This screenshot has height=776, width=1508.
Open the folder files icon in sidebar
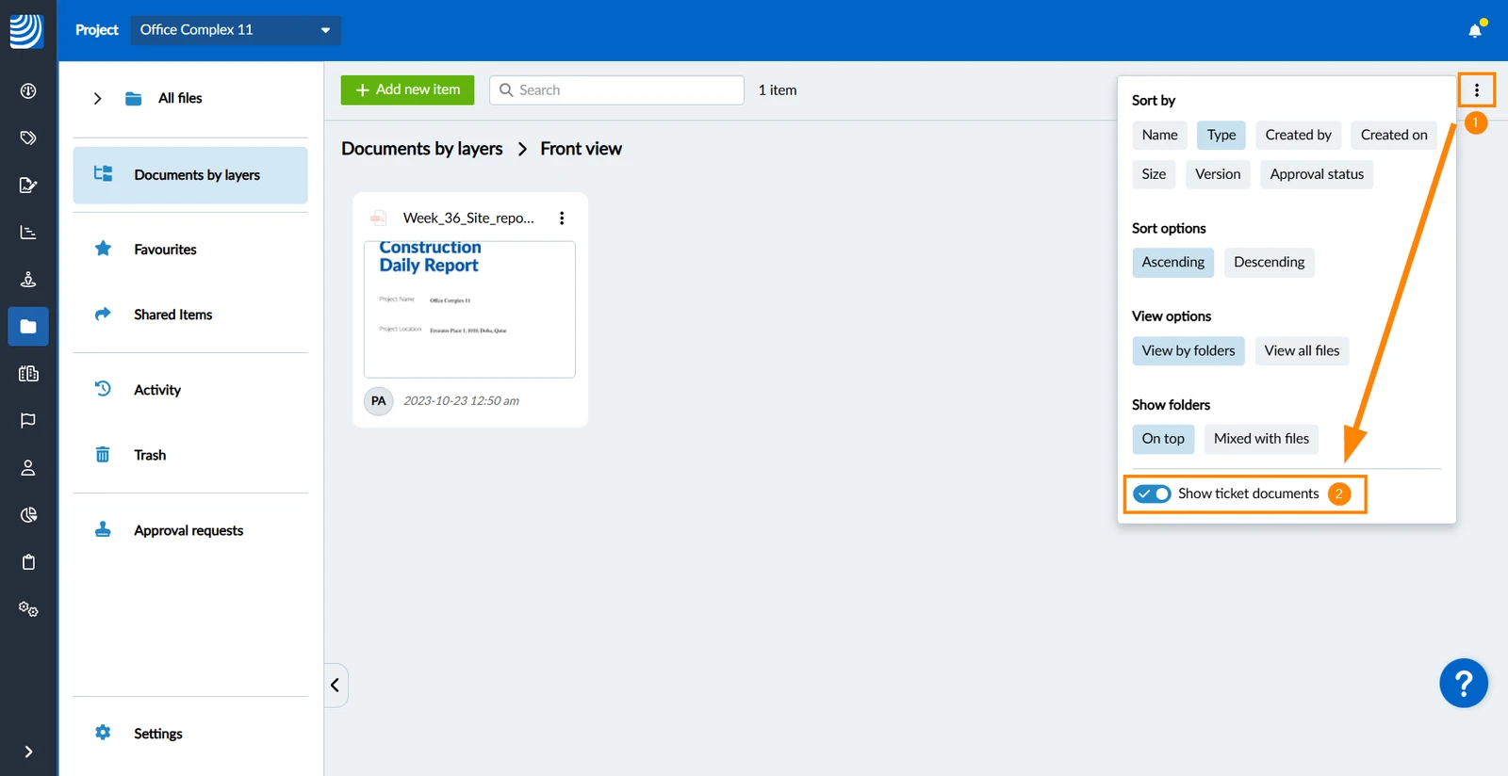click(x=28, y=327)
